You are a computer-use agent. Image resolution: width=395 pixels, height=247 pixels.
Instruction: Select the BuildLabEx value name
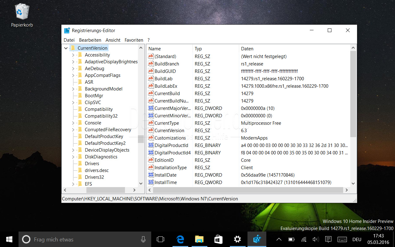click(x=166, y=86)
